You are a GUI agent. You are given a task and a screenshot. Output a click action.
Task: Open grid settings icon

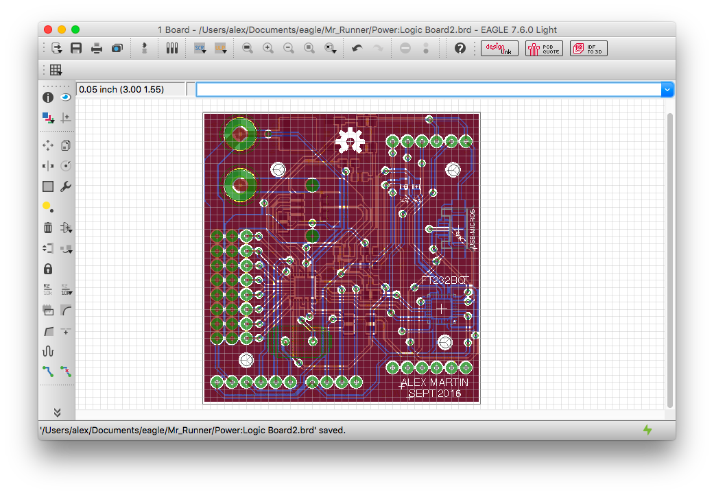coord(56,70)
